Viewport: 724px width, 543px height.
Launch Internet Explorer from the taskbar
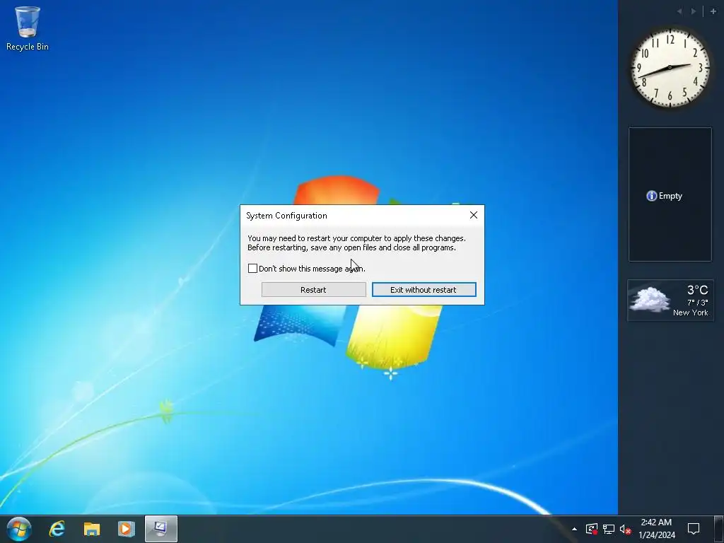[57, 529]
